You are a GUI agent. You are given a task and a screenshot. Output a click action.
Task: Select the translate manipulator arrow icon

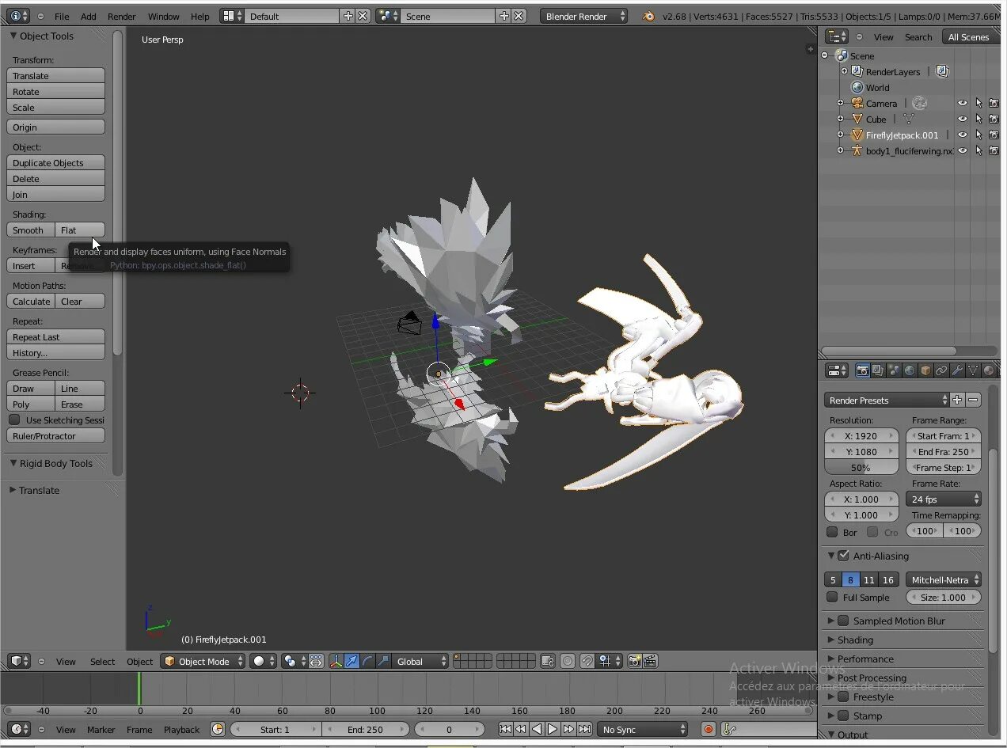click(351, 661)
